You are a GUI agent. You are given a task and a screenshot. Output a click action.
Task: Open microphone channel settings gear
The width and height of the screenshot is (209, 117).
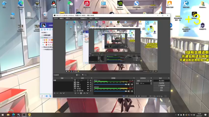pos(132,84)
